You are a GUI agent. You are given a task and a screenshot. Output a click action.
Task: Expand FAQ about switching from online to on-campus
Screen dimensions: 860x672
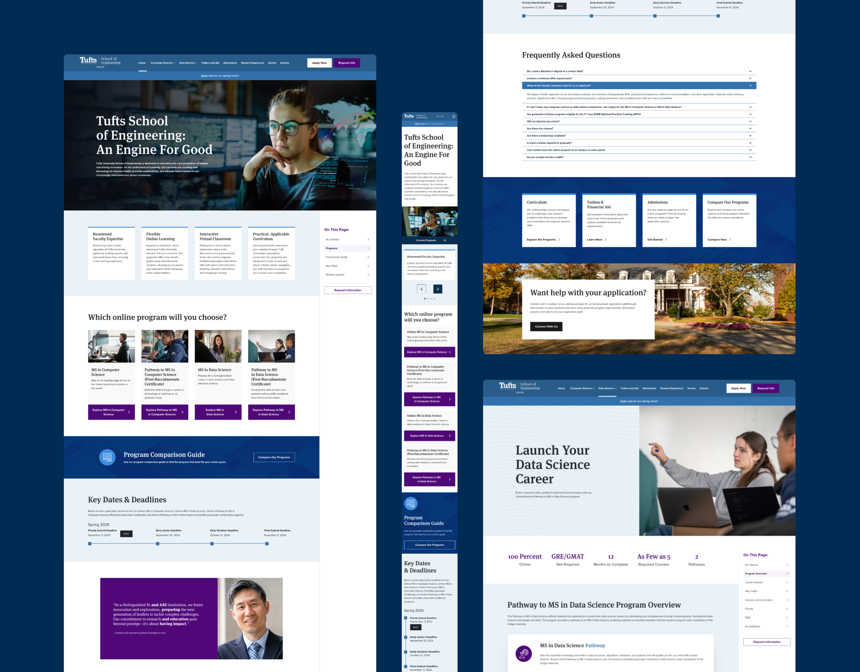tap(639, 150)
